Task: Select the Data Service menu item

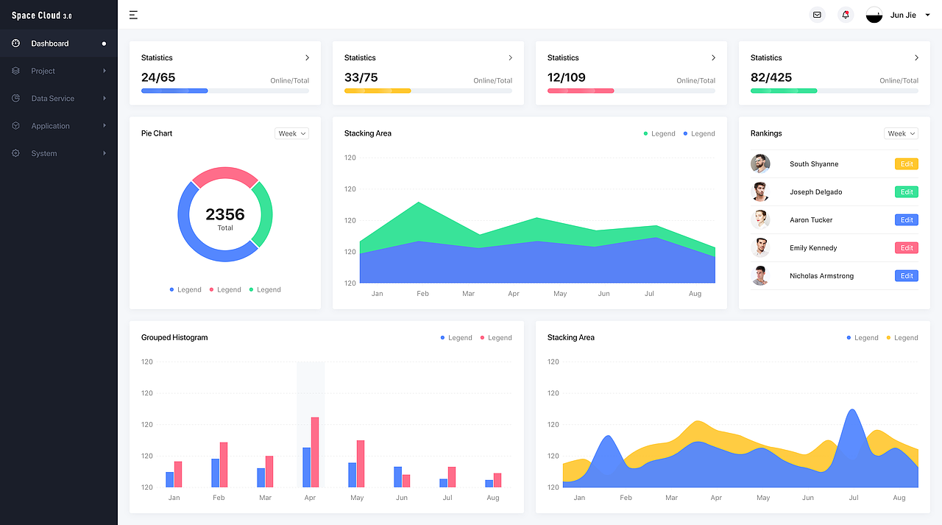Action: pos(59,98)
